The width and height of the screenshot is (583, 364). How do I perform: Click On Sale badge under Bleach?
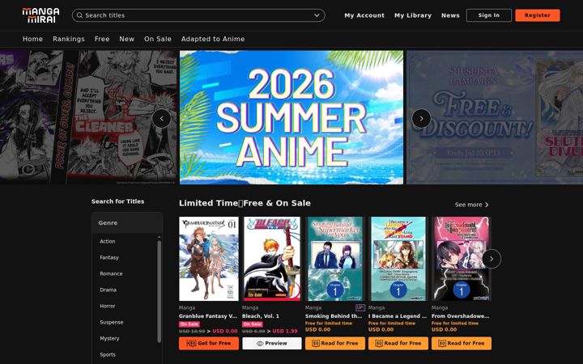253,324
